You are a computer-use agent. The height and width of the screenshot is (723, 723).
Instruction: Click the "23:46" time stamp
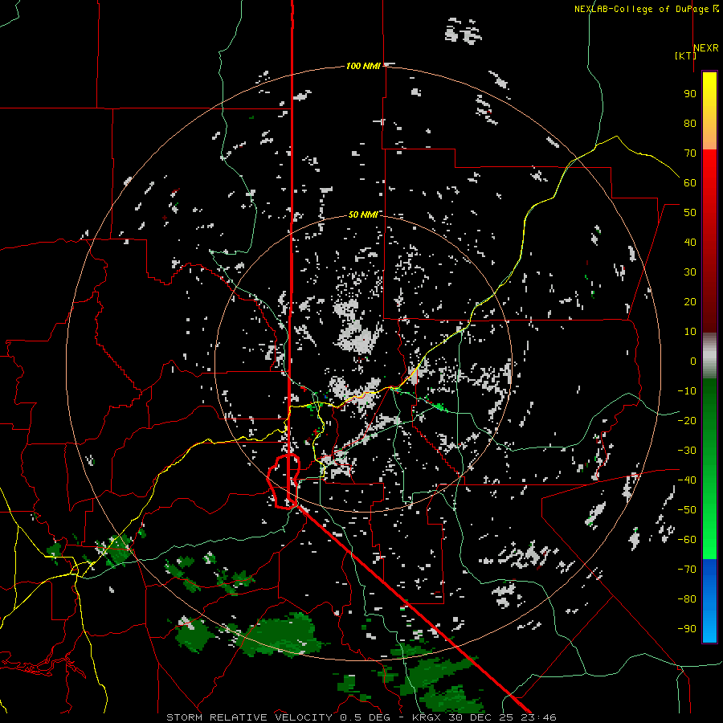(540, 717)
